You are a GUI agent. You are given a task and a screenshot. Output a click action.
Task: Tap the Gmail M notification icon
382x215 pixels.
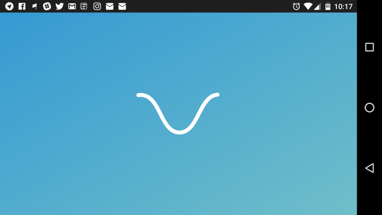[x=72, y=6]
